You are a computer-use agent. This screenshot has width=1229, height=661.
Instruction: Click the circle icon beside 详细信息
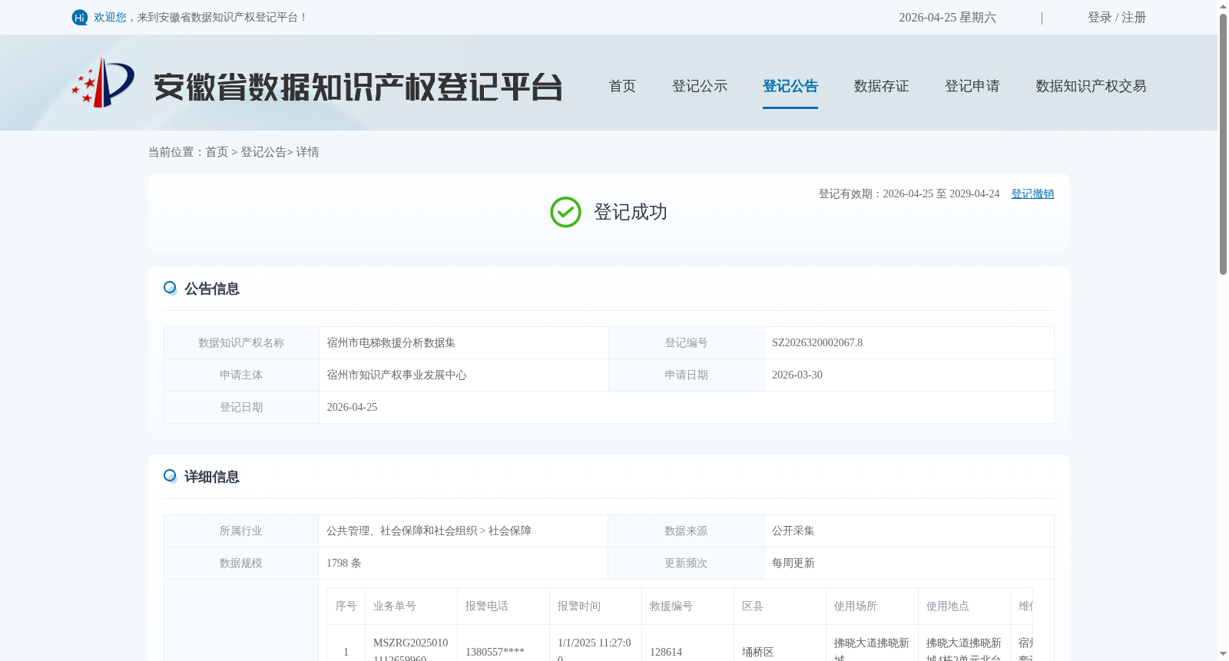(x=170, y=476)
